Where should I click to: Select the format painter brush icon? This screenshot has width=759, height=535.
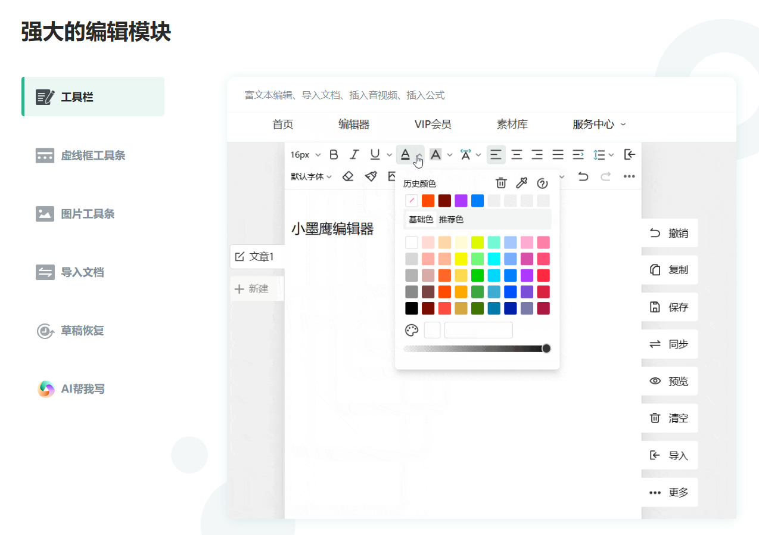click(371, 176)
